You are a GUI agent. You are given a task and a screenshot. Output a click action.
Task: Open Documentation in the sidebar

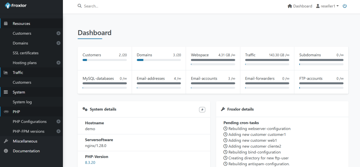pyautogui.click(x=26, y=151)
